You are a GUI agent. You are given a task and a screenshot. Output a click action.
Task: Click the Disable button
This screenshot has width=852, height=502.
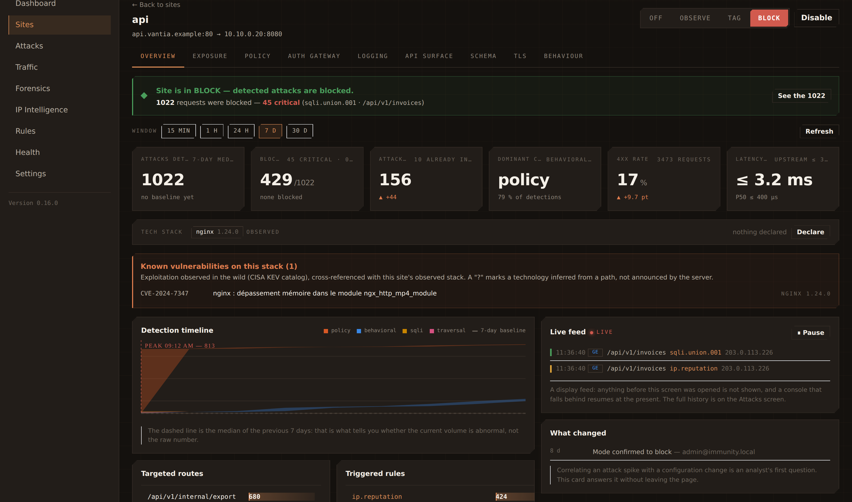(817, 18)
